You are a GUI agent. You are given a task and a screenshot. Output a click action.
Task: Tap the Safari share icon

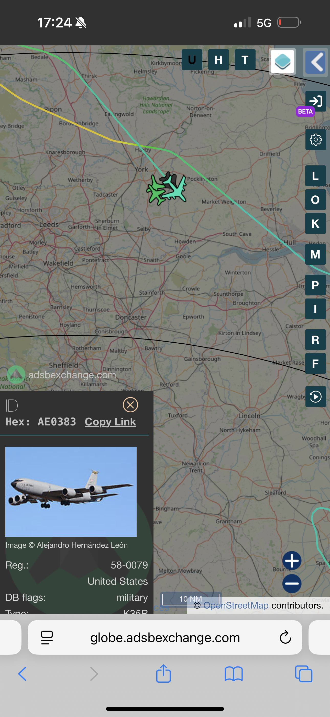point(163,674)
